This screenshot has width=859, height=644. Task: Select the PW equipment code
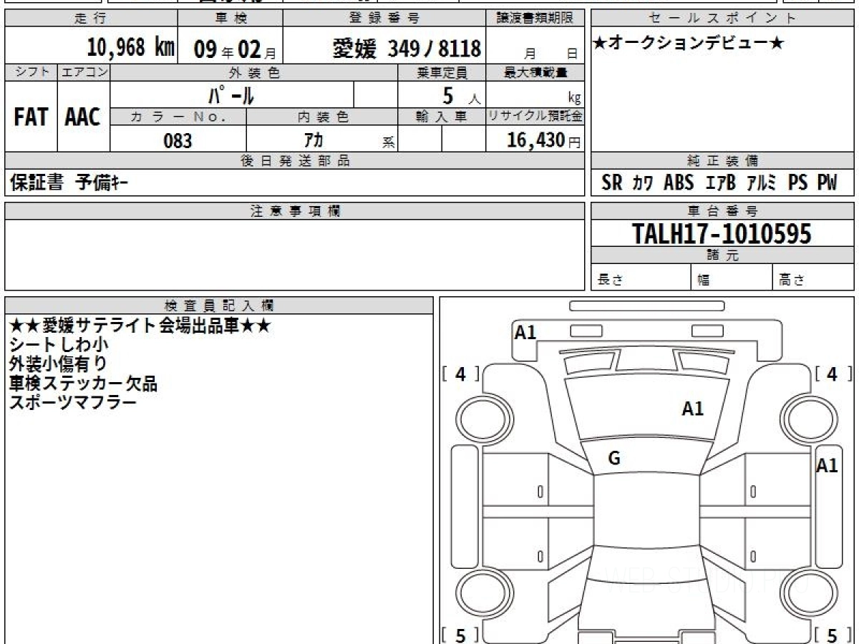[x=827, y=183]
